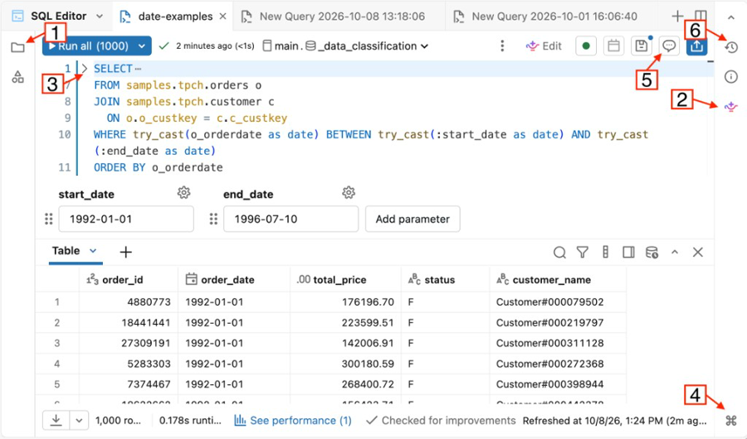Open the Run all dropdown arrow
The image size is (747, 439).
(x=141, y=46)
